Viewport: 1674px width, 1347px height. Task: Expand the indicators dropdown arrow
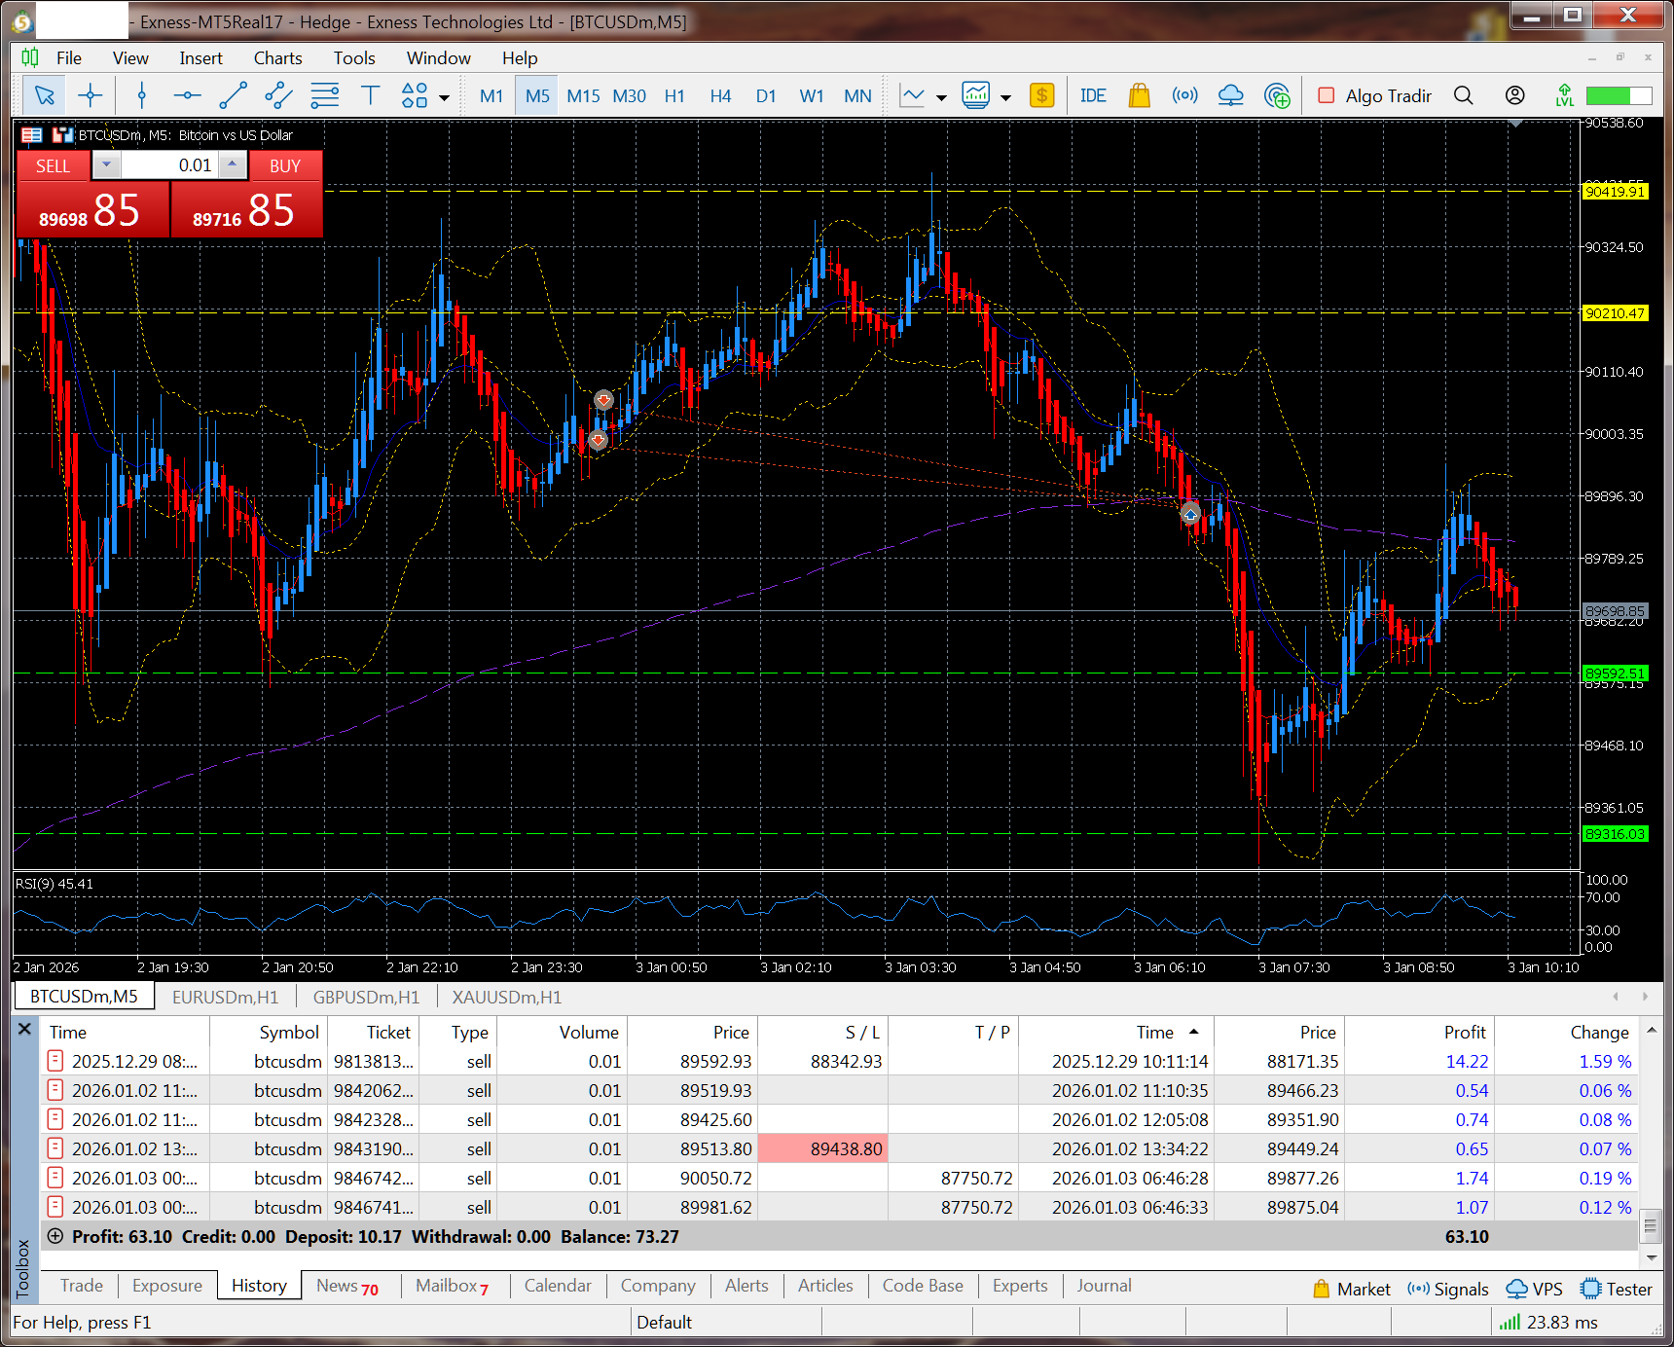pyautogui.click(x=1005, y=97)
